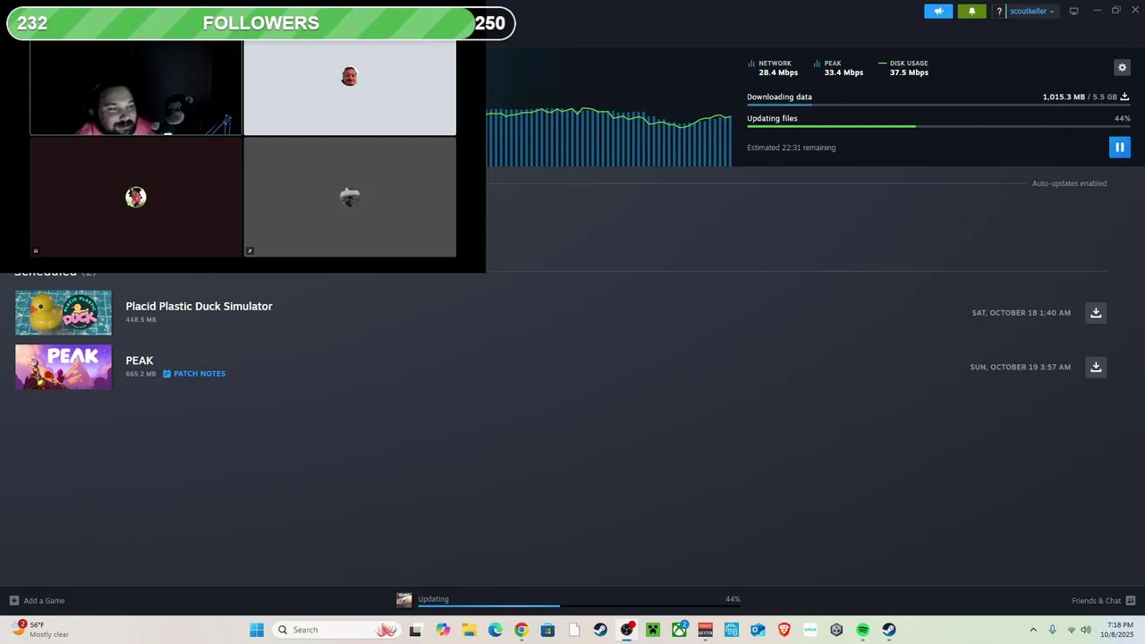Open the weather widget showing 56°F
The image size is (1145, 644).
(x=40, y=630)
